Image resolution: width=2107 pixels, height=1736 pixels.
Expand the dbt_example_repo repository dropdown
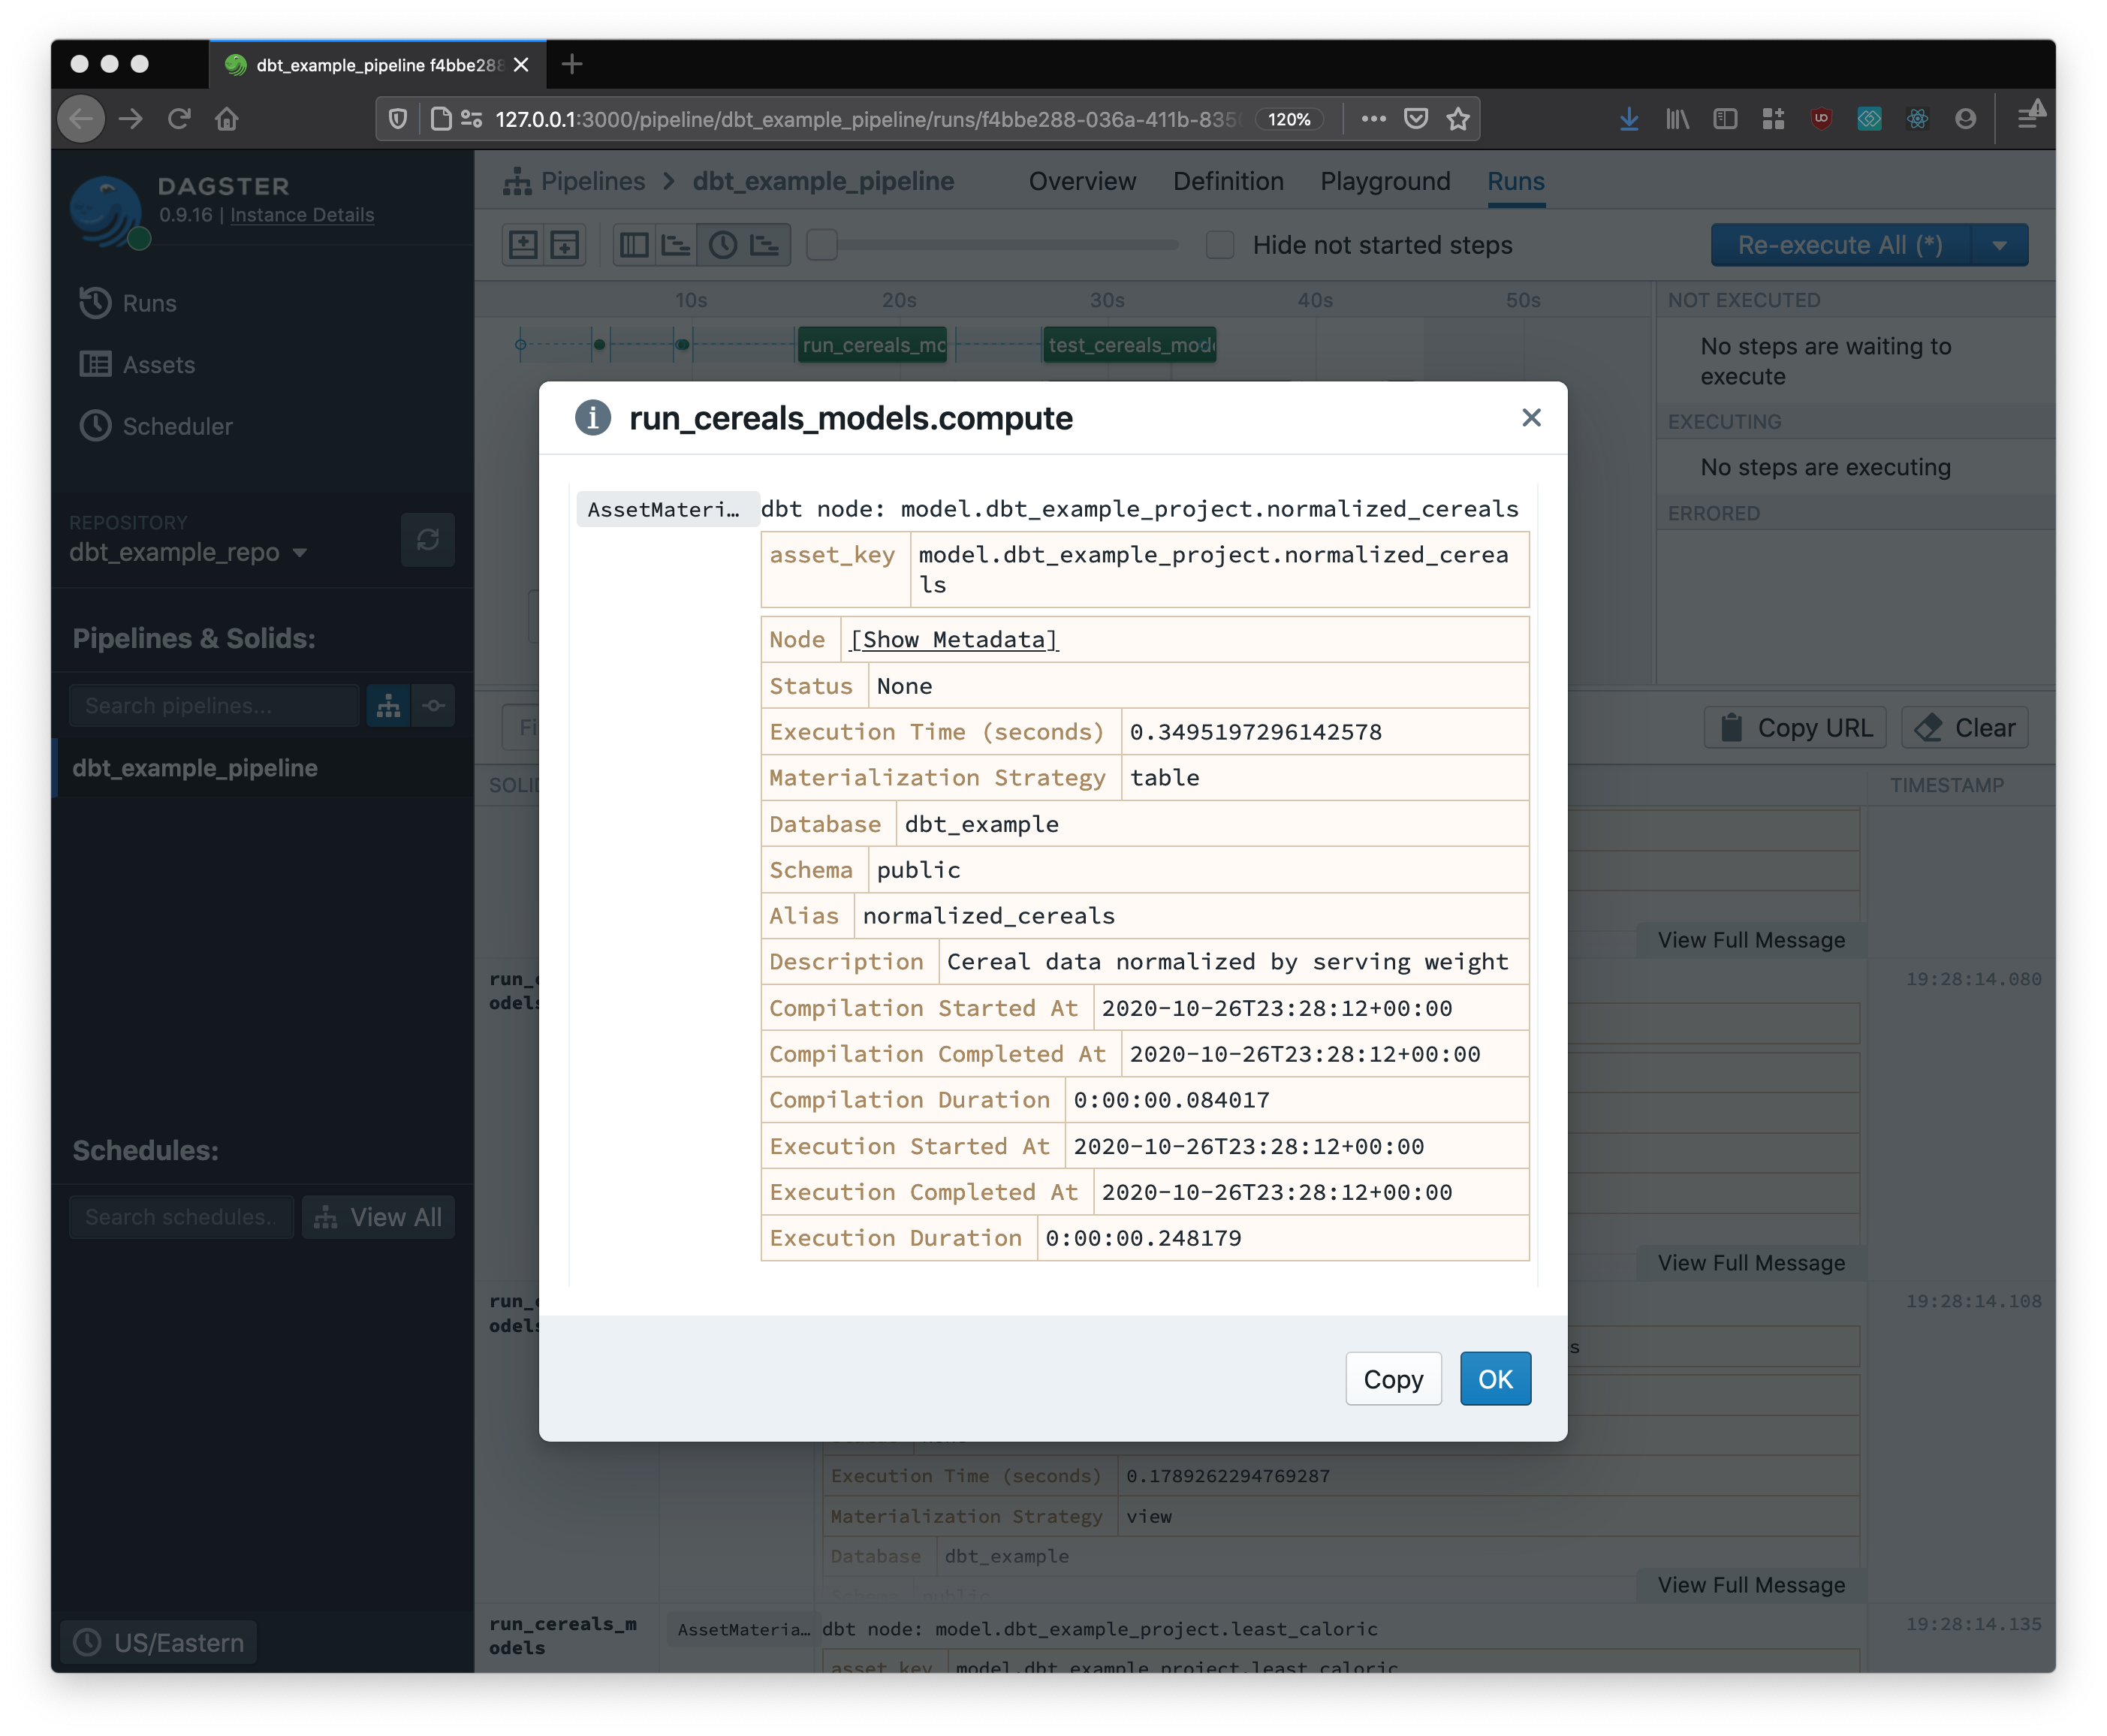pos(188,552)
